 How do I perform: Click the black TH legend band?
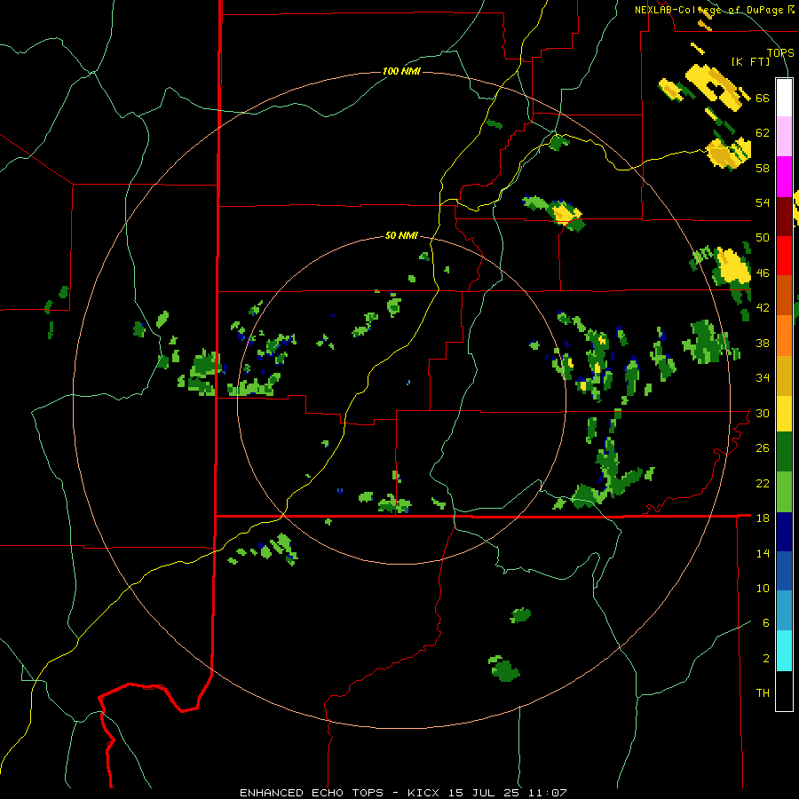784,691
